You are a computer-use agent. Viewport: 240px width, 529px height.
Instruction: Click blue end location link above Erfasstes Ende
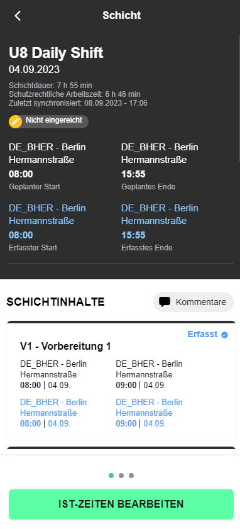[x=160, y=214]
